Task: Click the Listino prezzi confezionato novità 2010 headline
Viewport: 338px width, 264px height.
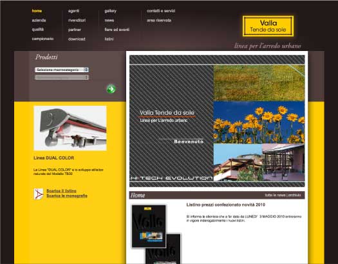Action: pyautogui.click(x=226, y=205)
